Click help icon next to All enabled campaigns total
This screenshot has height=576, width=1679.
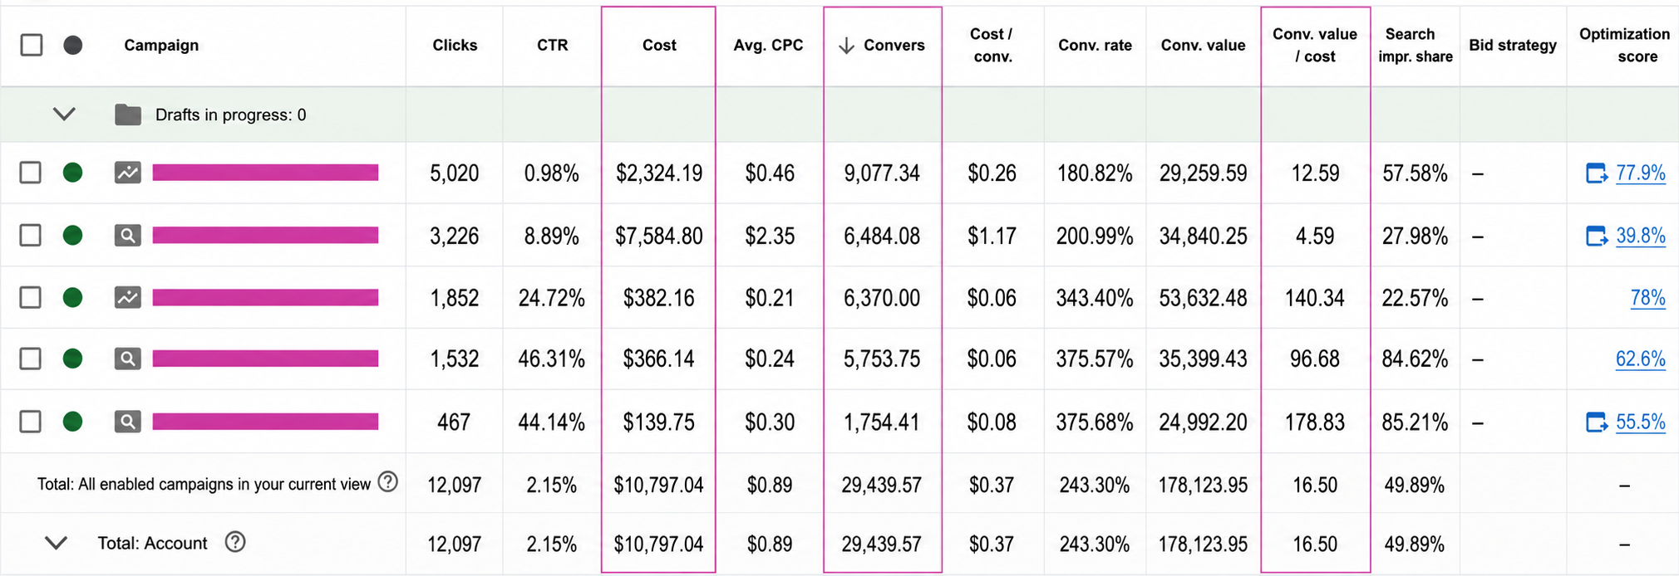coord(387,481)
